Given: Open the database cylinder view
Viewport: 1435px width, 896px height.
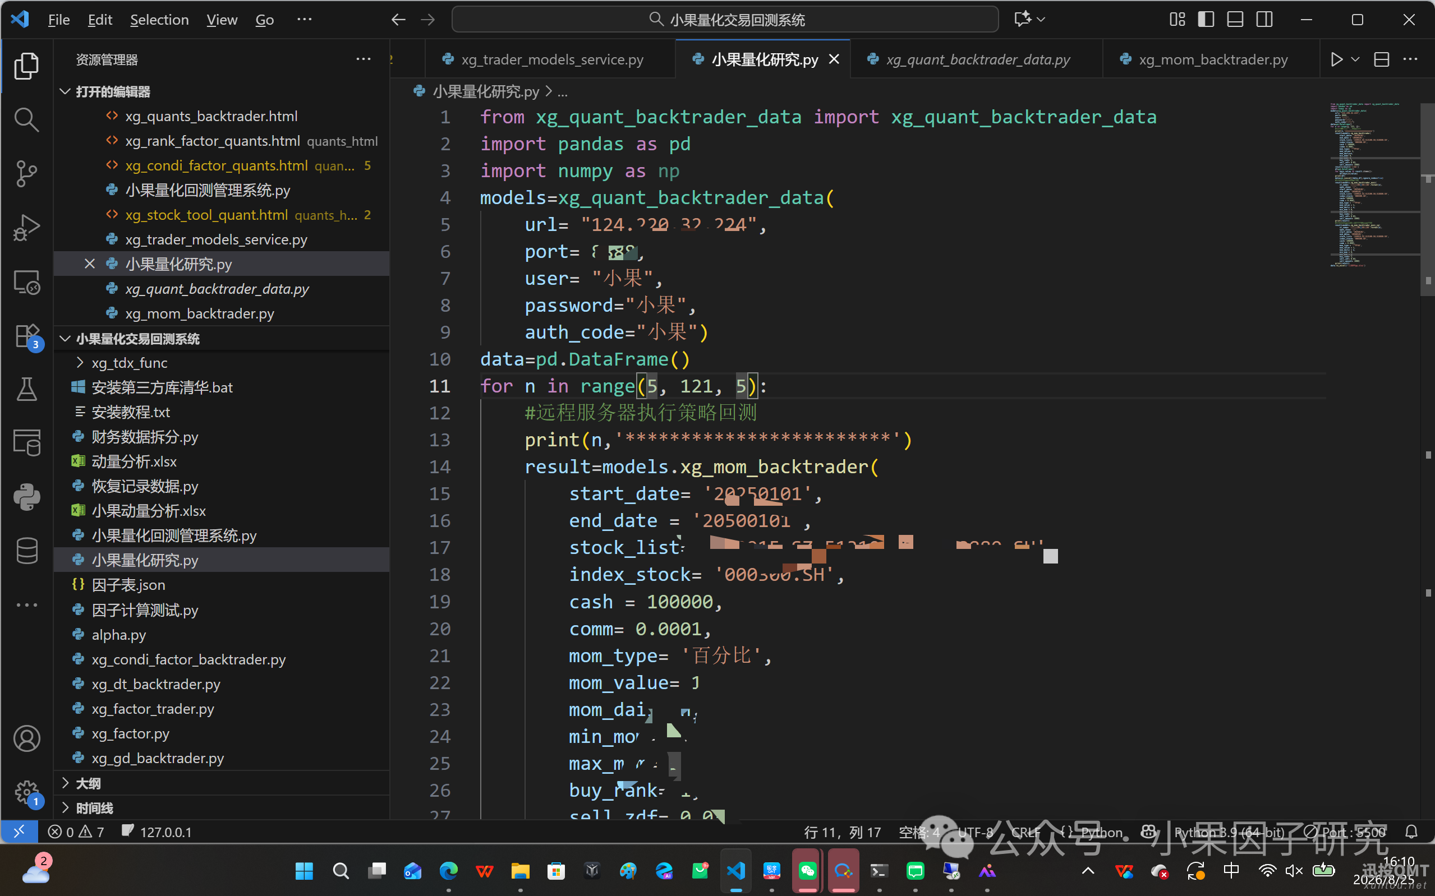Looking at the screenshot, I should pos(27,551).
